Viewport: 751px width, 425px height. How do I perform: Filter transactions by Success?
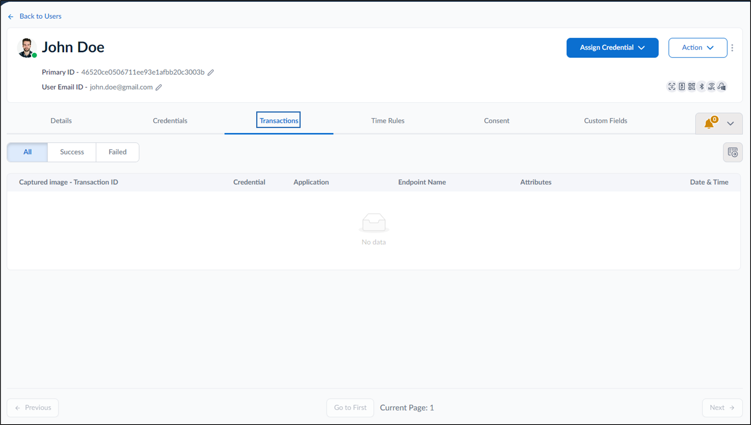pyautogui.click(x=72, y=152)
